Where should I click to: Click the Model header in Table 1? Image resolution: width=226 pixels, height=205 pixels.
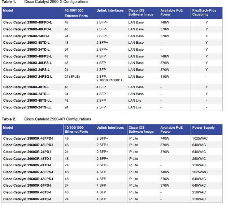coord(8,10)
